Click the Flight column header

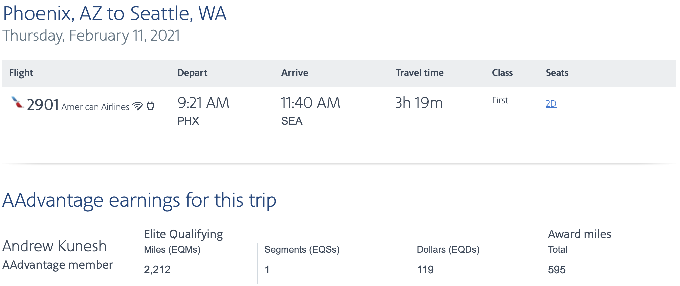point(21,73)
